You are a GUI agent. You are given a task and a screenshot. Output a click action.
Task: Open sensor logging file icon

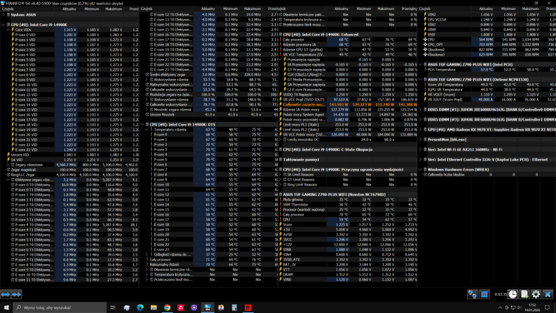pyautogui.click(x=524, y=294)
